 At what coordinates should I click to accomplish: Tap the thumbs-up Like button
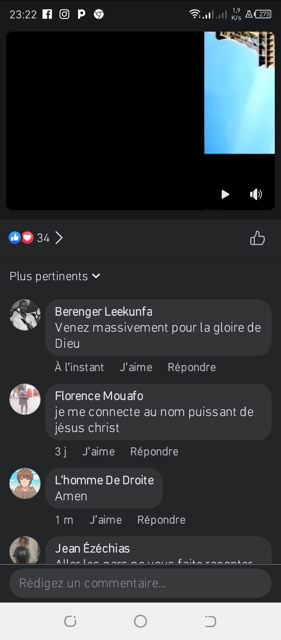pos(257,238)
